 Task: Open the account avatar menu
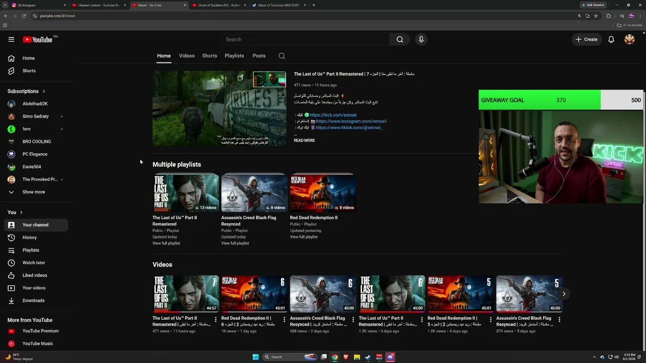click(629, 39)
